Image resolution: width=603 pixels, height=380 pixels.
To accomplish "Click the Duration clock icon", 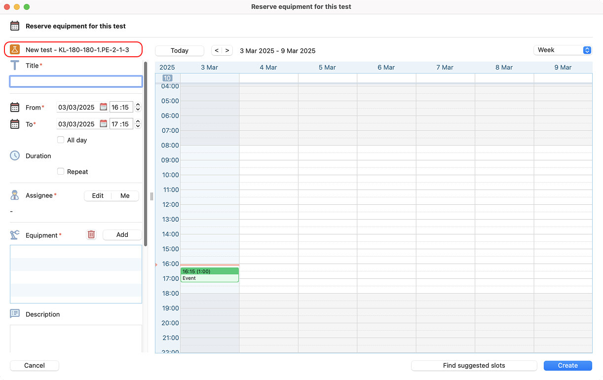I will [x=15, y=155].
